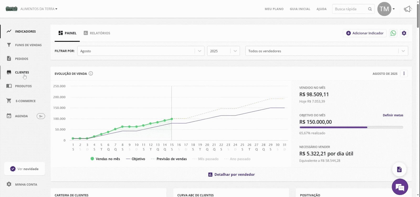Image resolution: width=420 pixels, height=197 pixels.
Task: Click the Busca rápida search field
Action: point(349,9)
